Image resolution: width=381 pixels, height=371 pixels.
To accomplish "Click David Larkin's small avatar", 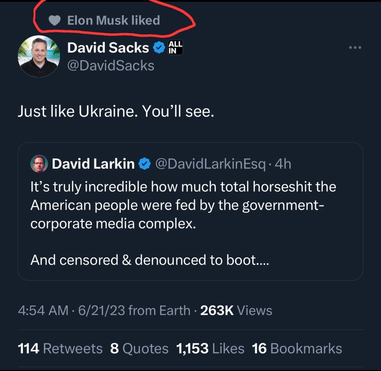I will point(39,164).
